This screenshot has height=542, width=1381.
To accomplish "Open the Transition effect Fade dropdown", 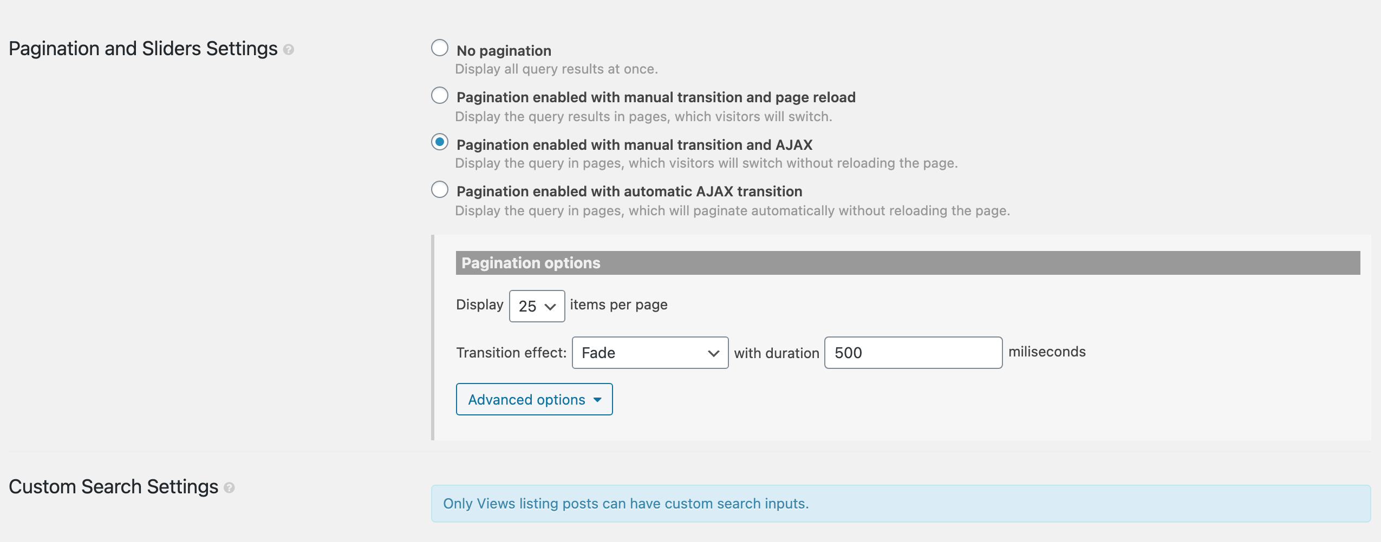I will pyautogui.click(x=650, y=353).
